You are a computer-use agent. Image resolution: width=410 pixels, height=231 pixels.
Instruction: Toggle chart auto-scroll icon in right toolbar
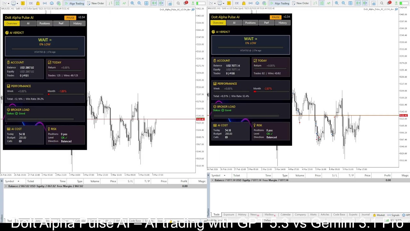click(358, 3)
